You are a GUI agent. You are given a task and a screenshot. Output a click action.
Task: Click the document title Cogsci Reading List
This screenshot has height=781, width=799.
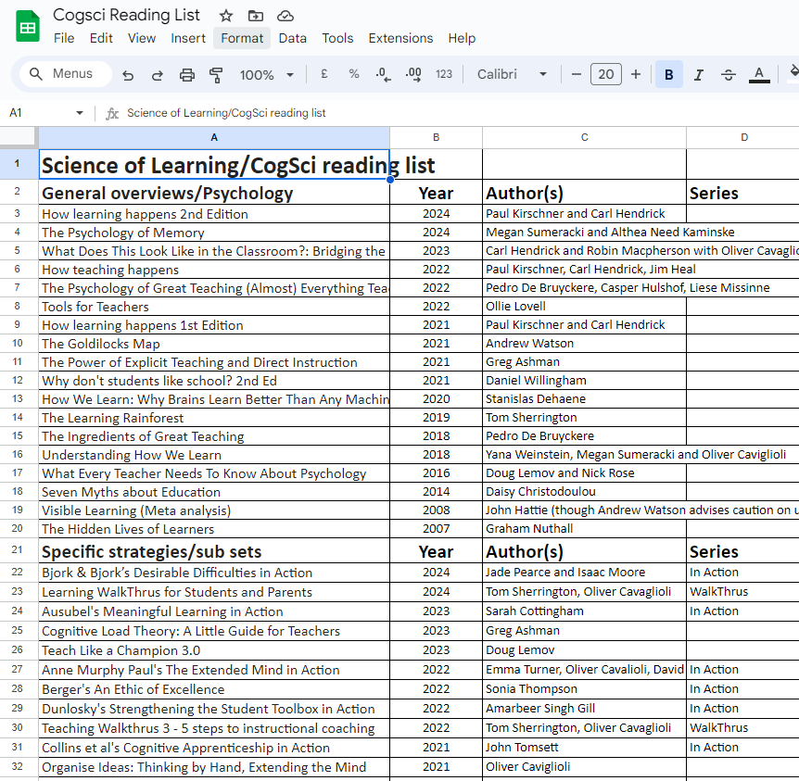click(126, 15)
